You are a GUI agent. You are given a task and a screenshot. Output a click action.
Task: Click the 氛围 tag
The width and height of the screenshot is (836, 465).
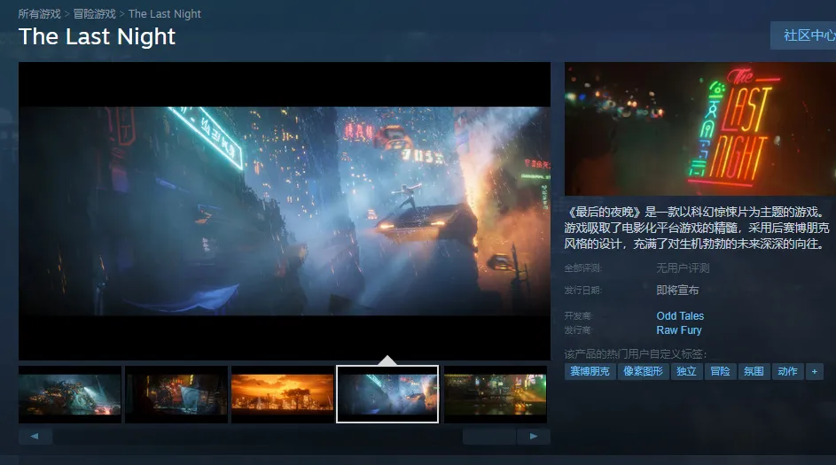point(754,371)
